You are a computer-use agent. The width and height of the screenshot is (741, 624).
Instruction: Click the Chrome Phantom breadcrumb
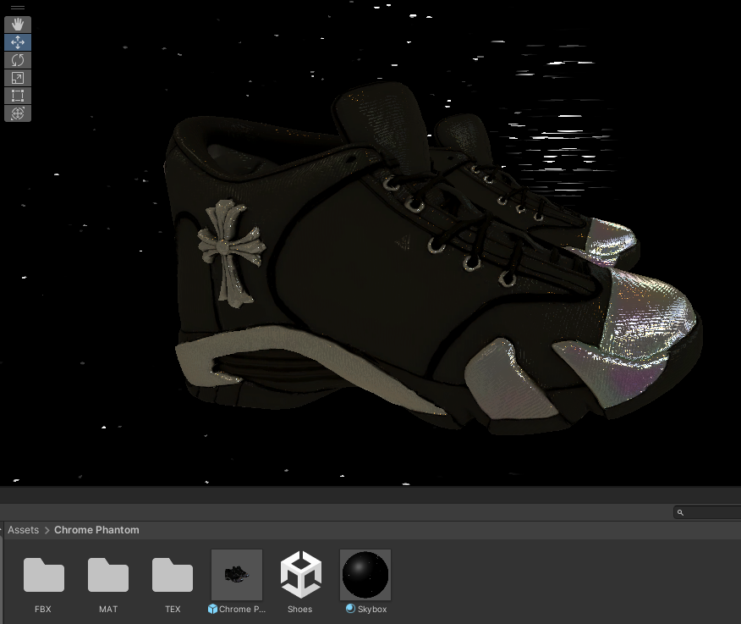(x=96, y=530)
